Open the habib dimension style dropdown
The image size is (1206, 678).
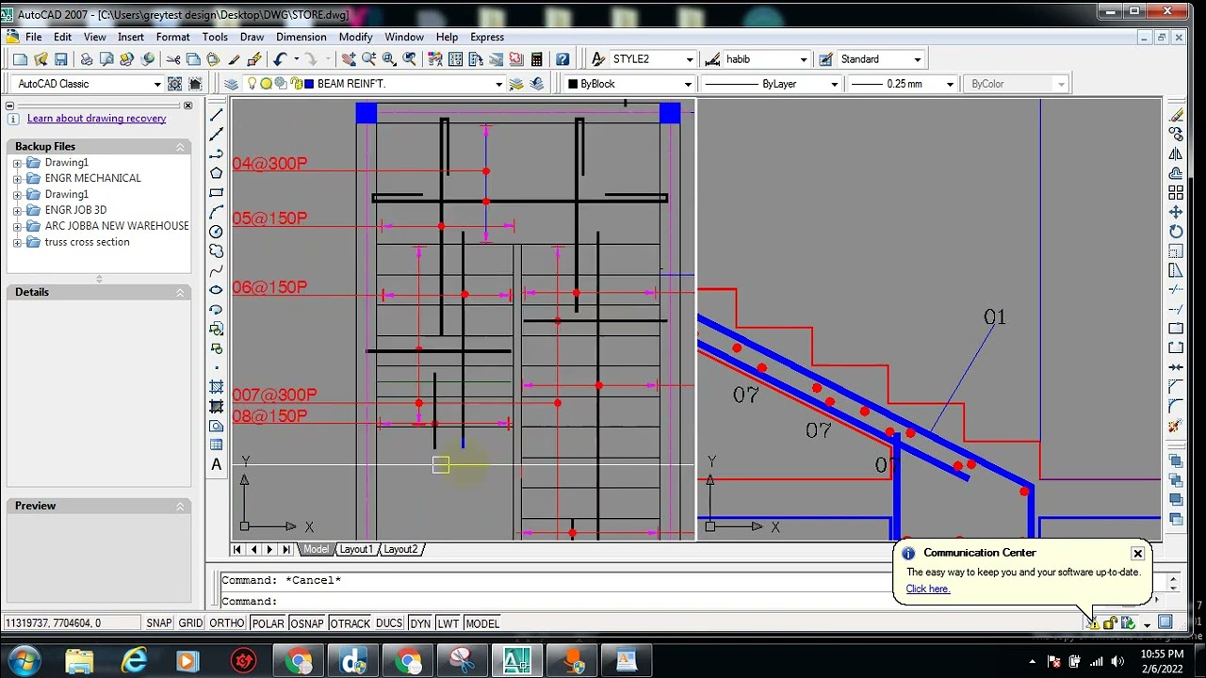coord(803,59)
